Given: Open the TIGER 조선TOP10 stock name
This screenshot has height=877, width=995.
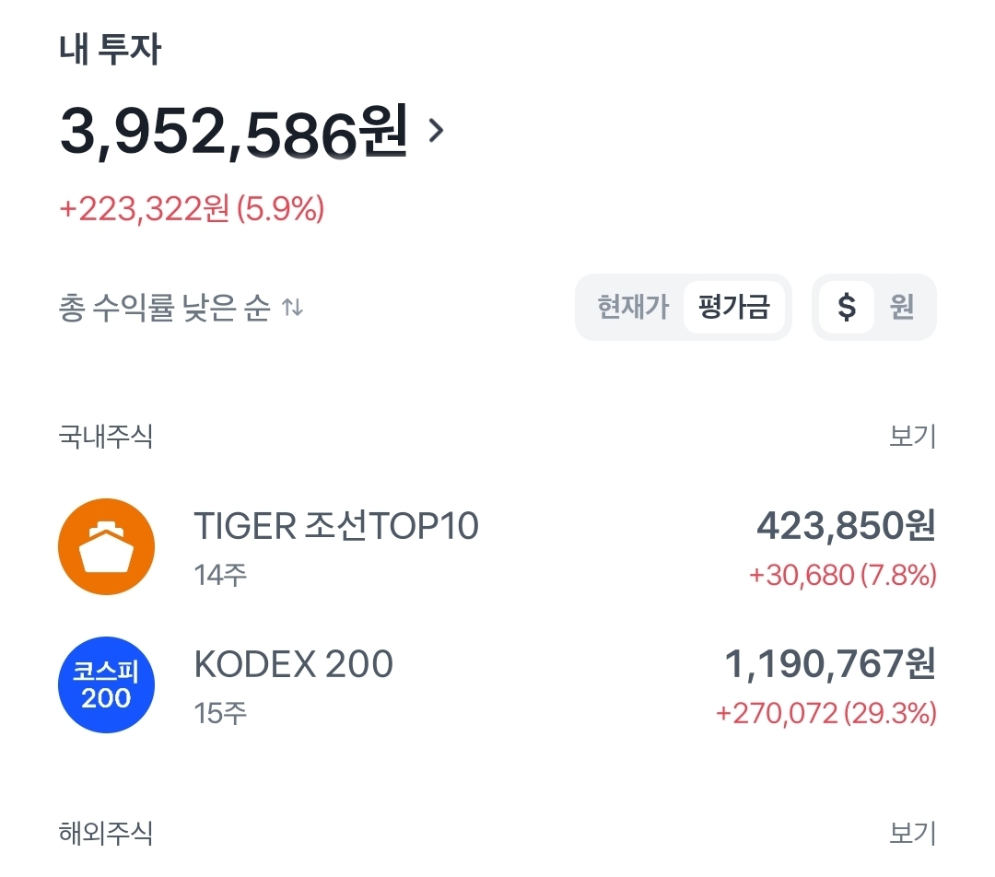Looking at the screenshot, I should point(336,526).
